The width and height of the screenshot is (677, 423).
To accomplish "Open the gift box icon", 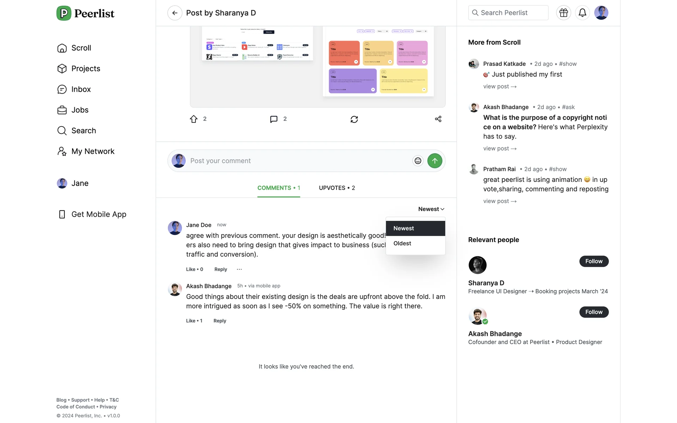I will point(563,13).
